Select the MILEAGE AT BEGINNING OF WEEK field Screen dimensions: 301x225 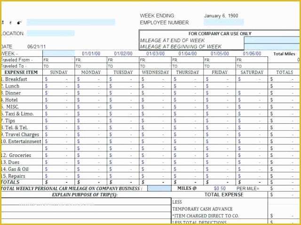tap(273, 46)
